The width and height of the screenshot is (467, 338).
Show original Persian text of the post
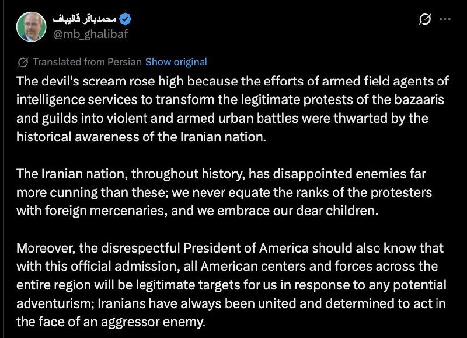click(176, 62)
